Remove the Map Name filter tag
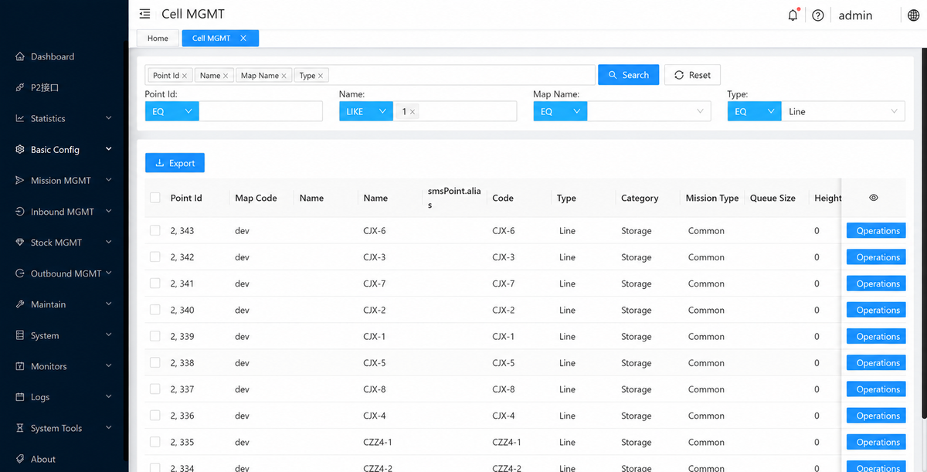927x472 pixels. (x=284, y=76)
